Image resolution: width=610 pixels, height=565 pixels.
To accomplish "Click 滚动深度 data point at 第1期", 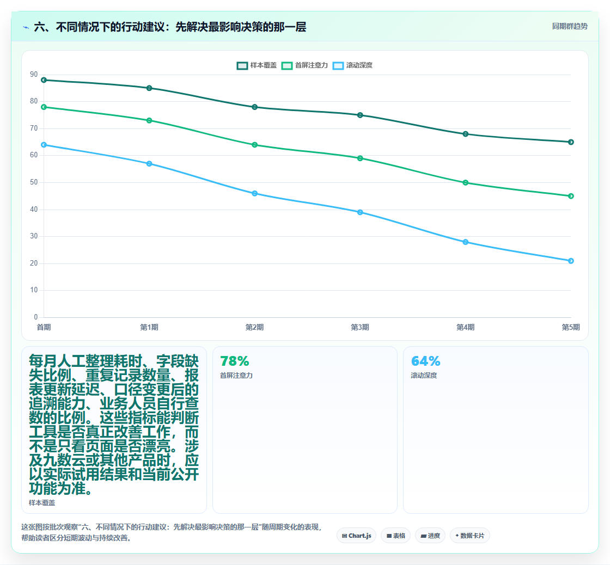I will (x=149, y=164).
